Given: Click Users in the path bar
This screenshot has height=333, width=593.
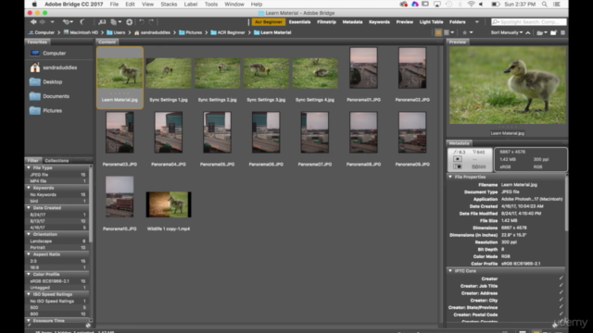Looking at the screenshot, I should pos(116,32).
